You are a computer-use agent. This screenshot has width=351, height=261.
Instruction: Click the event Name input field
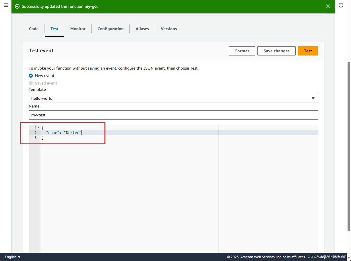173,115
